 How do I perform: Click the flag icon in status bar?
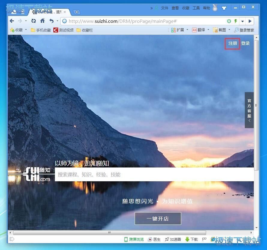204,239
